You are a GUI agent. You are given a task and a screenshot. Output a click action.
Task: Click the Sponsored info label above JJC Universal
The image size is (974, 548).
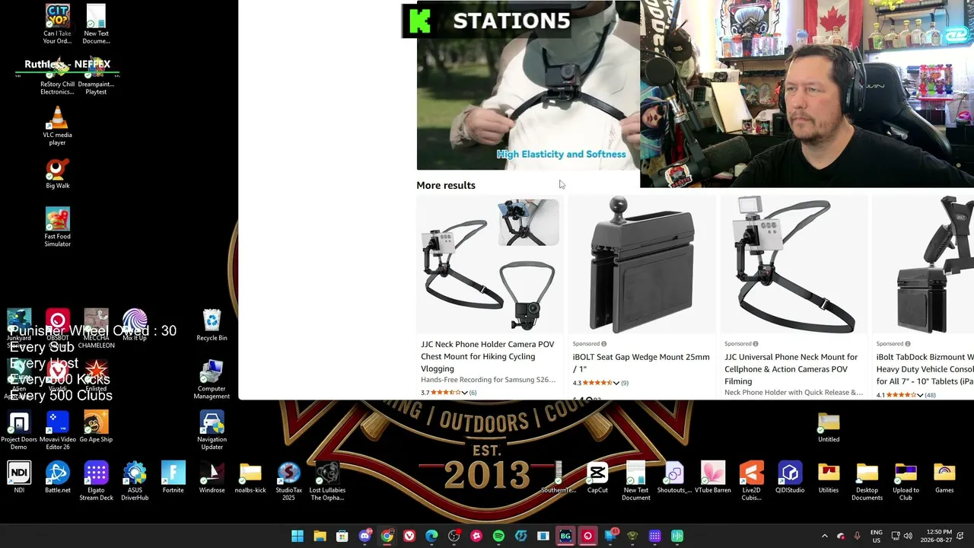[742, 344]
